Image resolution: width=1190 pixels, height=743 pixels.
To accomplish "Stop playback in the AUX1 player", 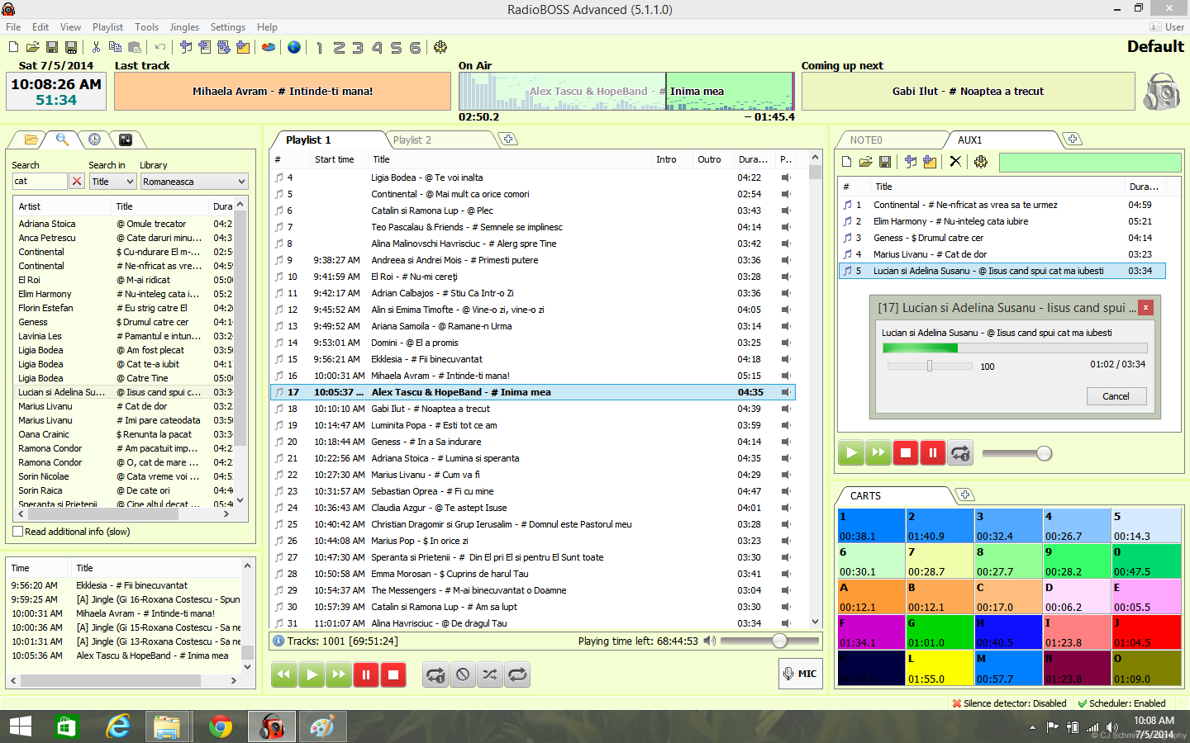I will [906, 452].
